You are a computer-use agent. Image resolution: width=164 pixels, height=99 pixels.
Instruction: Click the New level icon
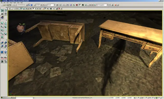(x=2, y=5)
